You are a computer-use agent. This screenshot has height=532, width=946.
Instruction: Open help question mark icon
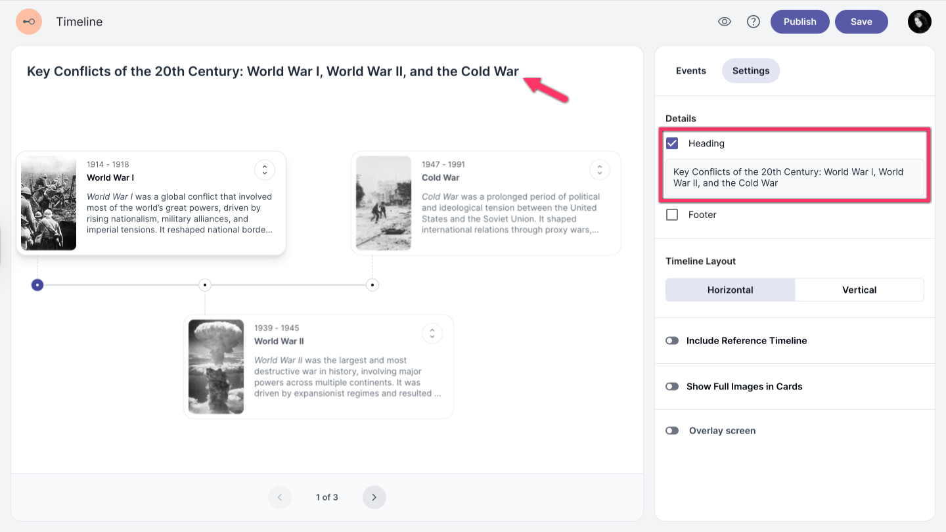[x=754, y=22]
